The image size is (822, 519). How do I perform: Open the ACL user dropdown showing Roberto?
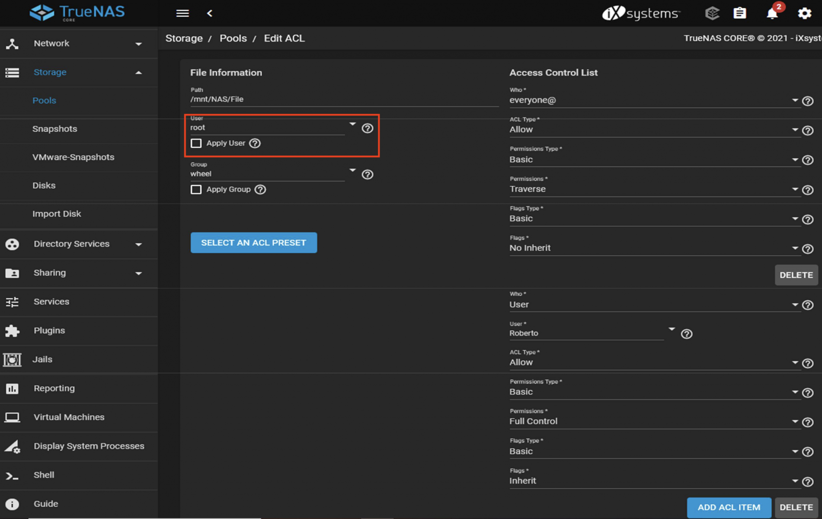[x=592, y=333]
